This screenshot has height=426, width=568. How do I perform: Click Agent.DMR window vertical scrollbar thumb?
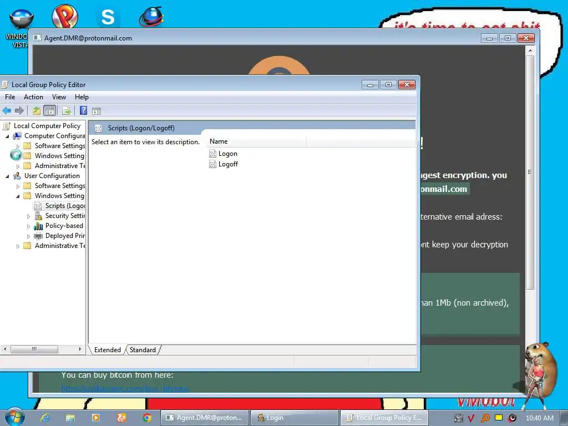point(530,173)
